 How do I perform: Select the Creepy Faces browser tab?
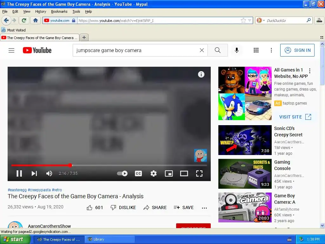pyautogui.click(x=40, y=37)
